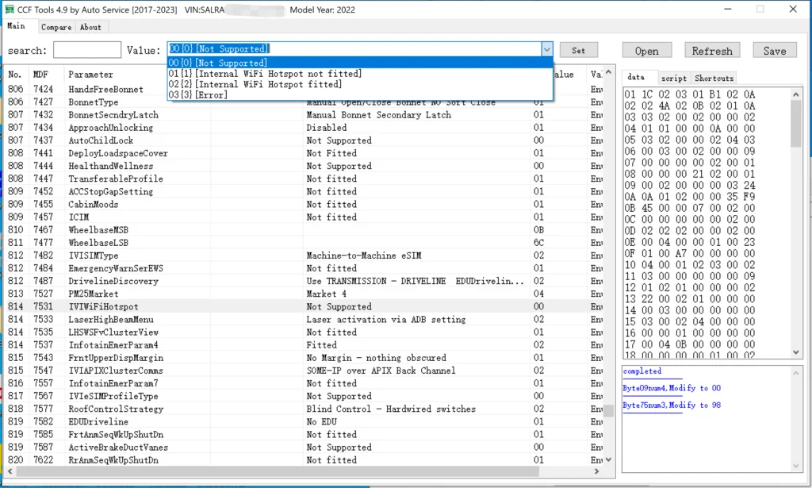812x488 pixels.
Task: Click the completed log entry
Action: [x=642, y=371]
